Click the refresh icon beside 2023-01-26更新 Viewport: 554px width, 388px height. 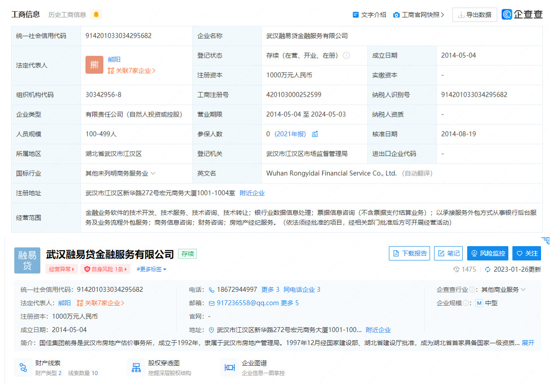(488, 269)
